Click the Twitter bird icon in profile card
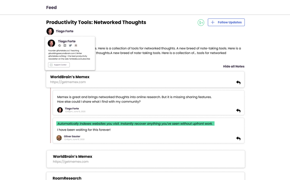The height and width of the screenshot is (180, 290). pyautogui.click(x=70, y=46)
